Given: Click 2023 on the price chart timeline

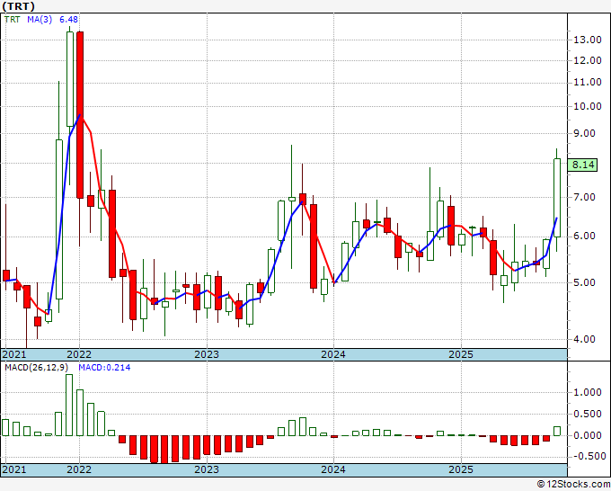Looking at the screenshot, I should point(207,354).
